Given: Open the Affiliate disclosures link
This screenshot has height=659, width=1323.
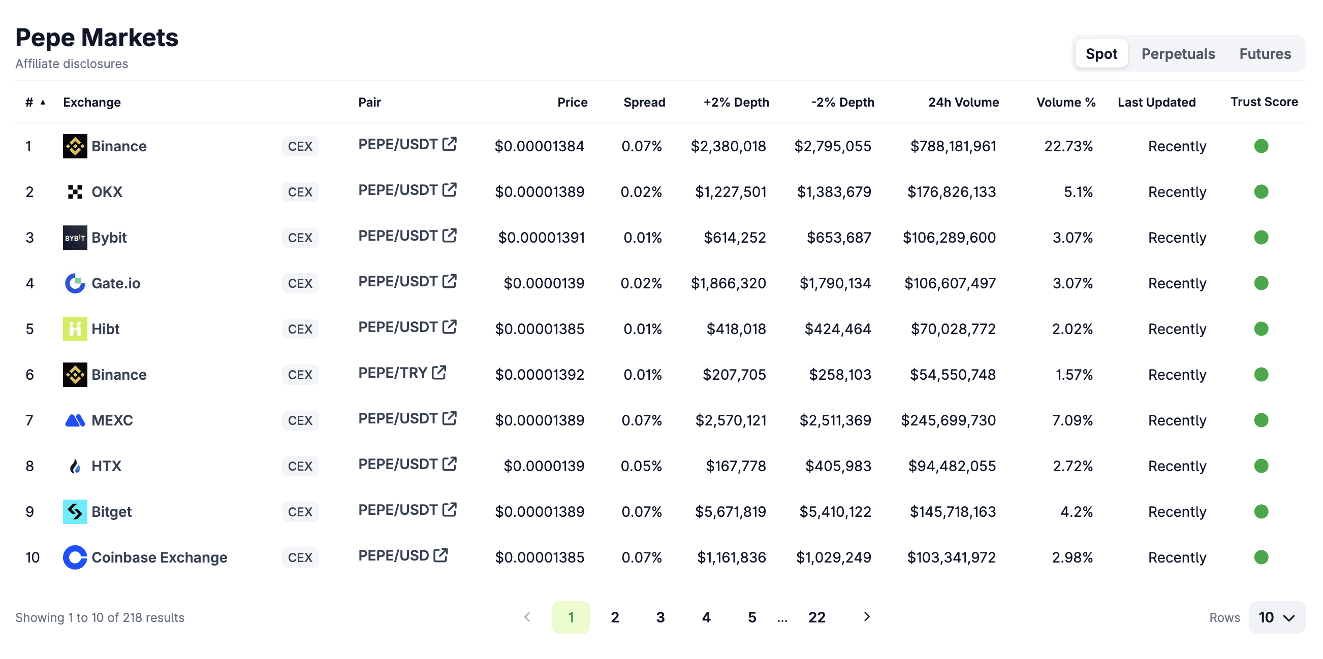Looking at the screenshot, I should 72,63.
